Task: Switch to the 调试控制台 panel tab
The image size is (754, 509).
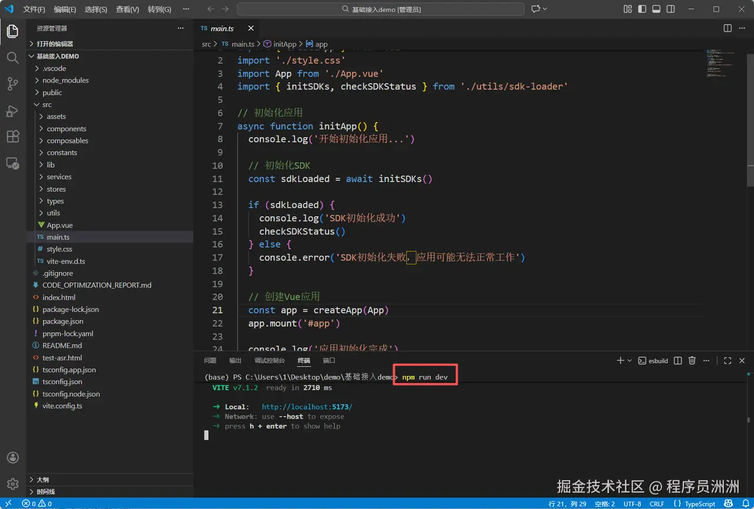Action: (270, 361)
